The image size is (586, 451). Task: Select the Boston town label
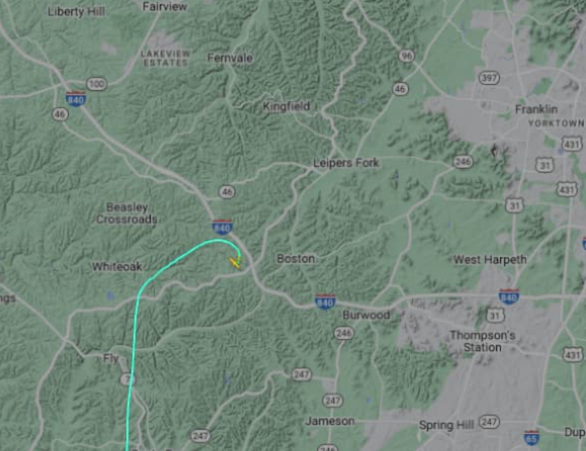tap(296, 259)
